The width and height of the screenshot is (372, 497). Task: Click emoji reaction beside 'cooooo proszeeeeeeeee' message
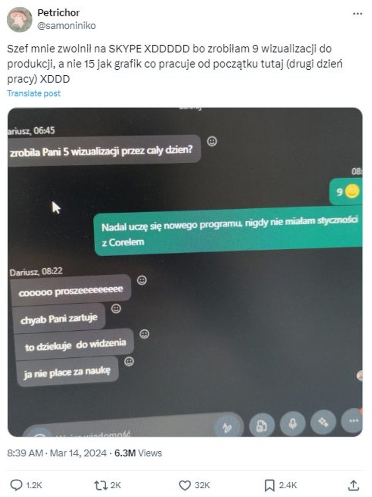pos(142,280)
